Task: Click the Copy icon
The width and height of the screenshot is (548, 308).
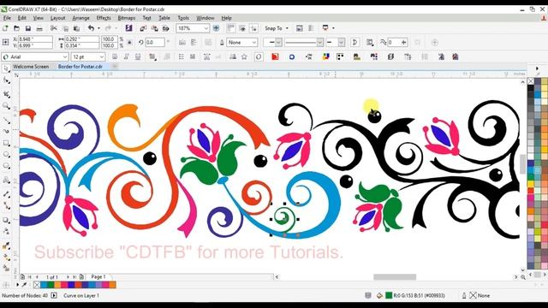Action: click(65, 28)
